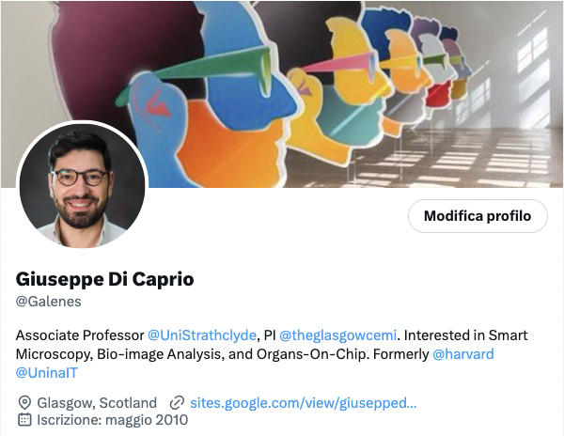Screen dimensions: 564x436
Task: Click the Glasgow, Scotland location text
Action: 97,403
